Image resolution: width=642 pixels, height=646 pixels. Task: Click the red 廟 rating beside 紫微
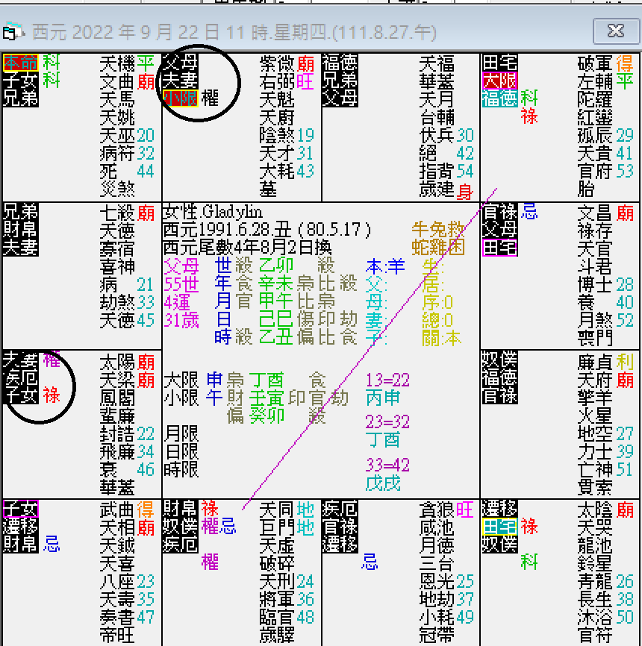coord(305,66)
